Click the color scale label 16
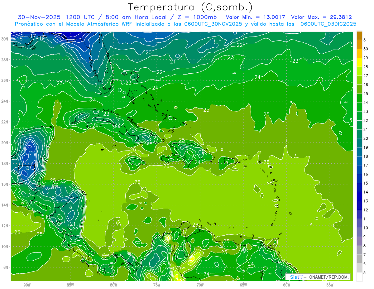The width and height of the screenshot is (374, 289). coord(366,174)
